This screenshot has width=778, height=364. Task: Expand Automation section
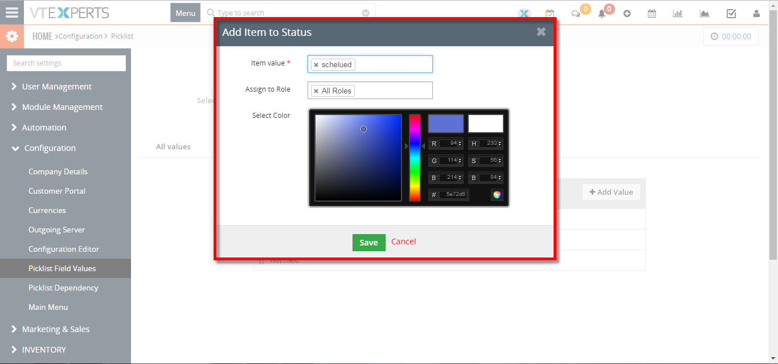click(x=44, y=128)
